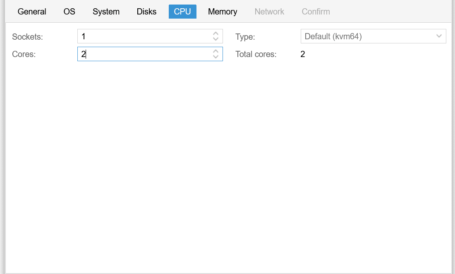Open the CPU Type dropdown arrow
Image resolution: width=455 pixels, height=274 pixels.
pyautogui.click(x=439, y=36)
